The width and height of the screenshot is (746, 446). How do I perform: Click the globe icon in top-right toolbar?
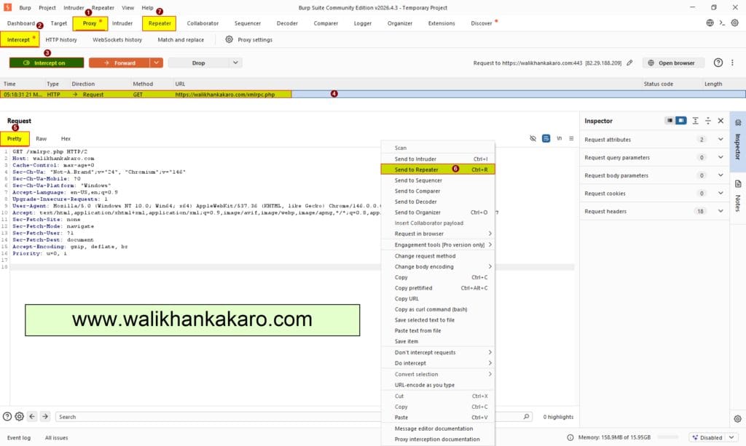(x=710, y=23)
